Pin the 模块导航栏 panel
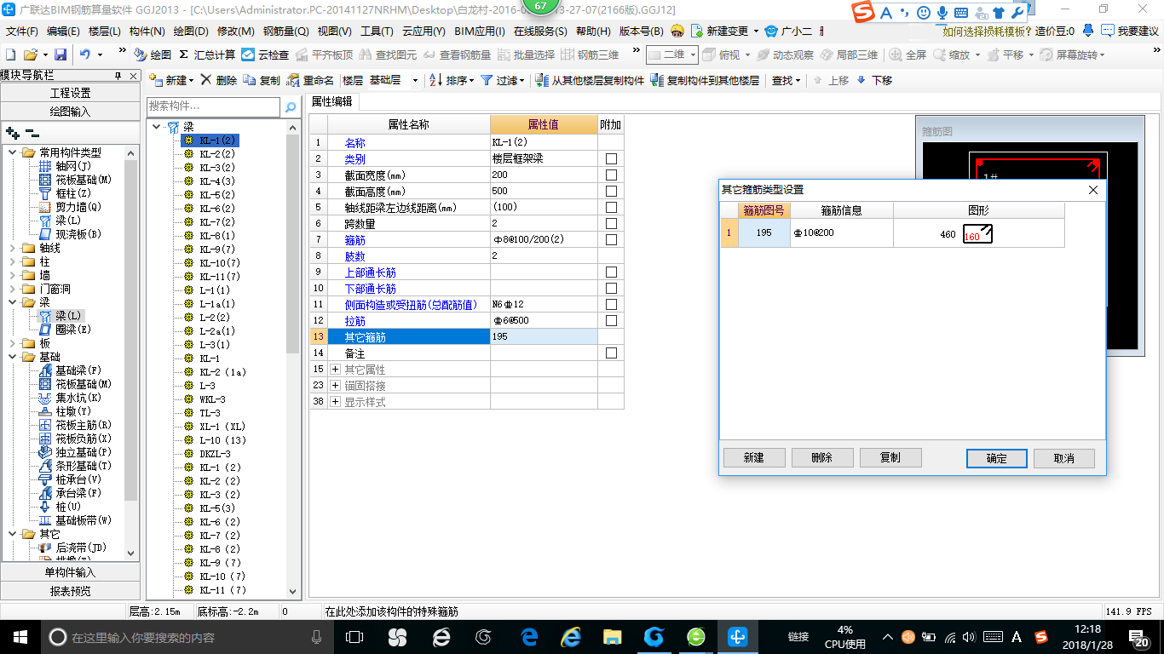Screen dimensions: 1164x654 pos(118,76)
